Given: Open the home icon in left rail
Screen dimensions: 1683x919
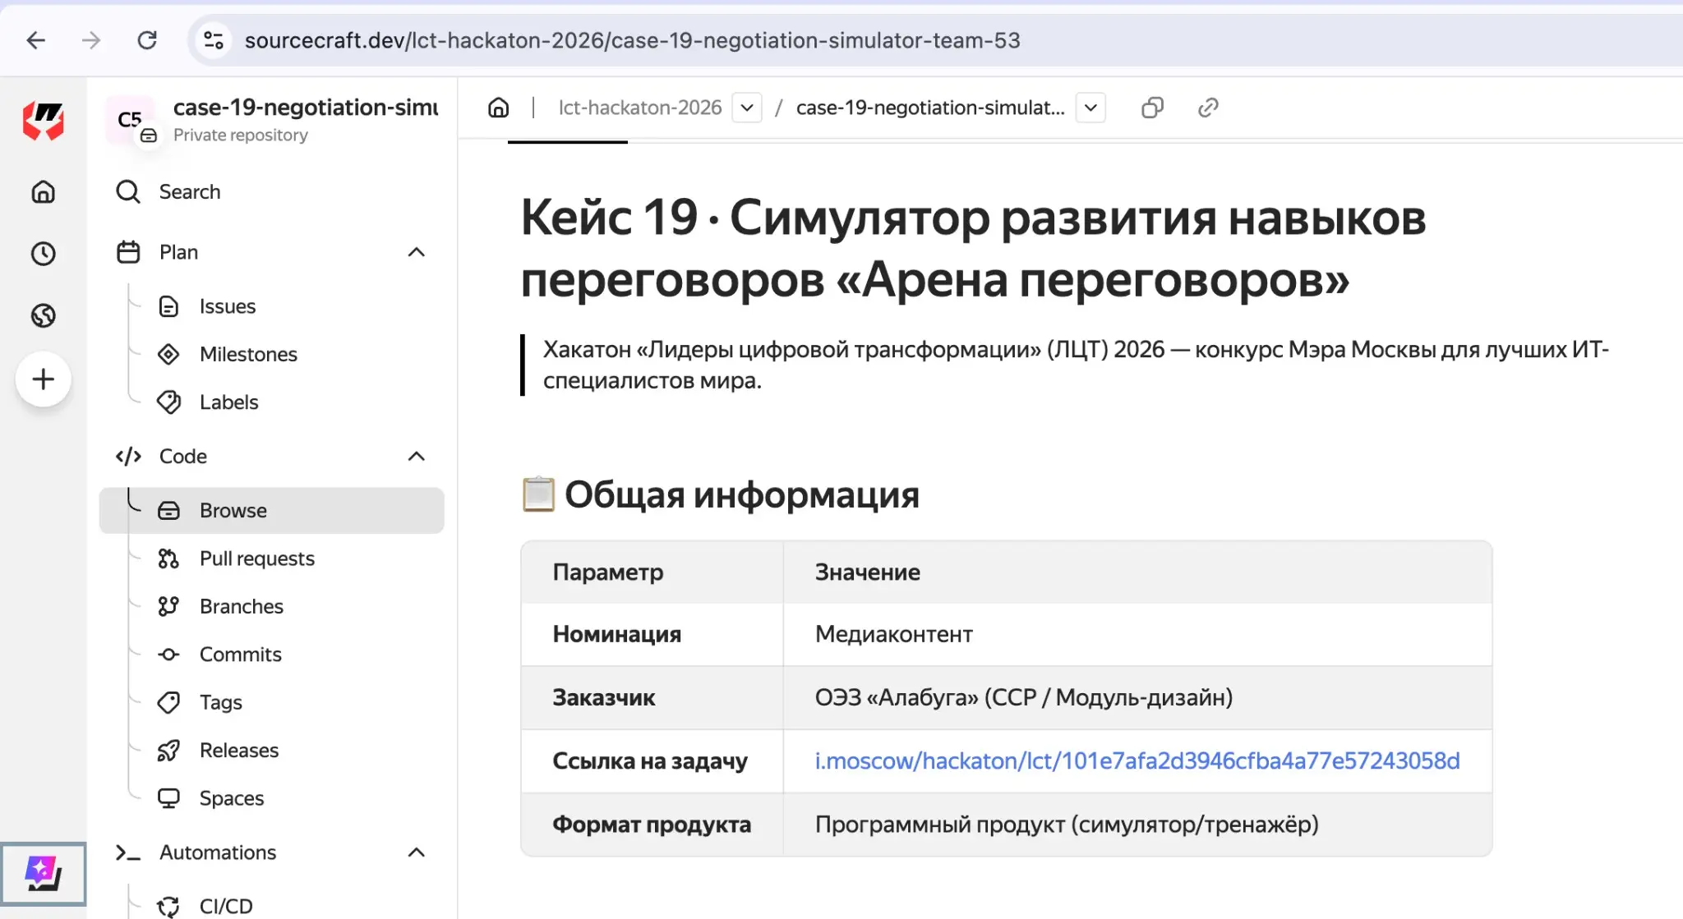Looking at the screenshot, I should click(44, 192).
